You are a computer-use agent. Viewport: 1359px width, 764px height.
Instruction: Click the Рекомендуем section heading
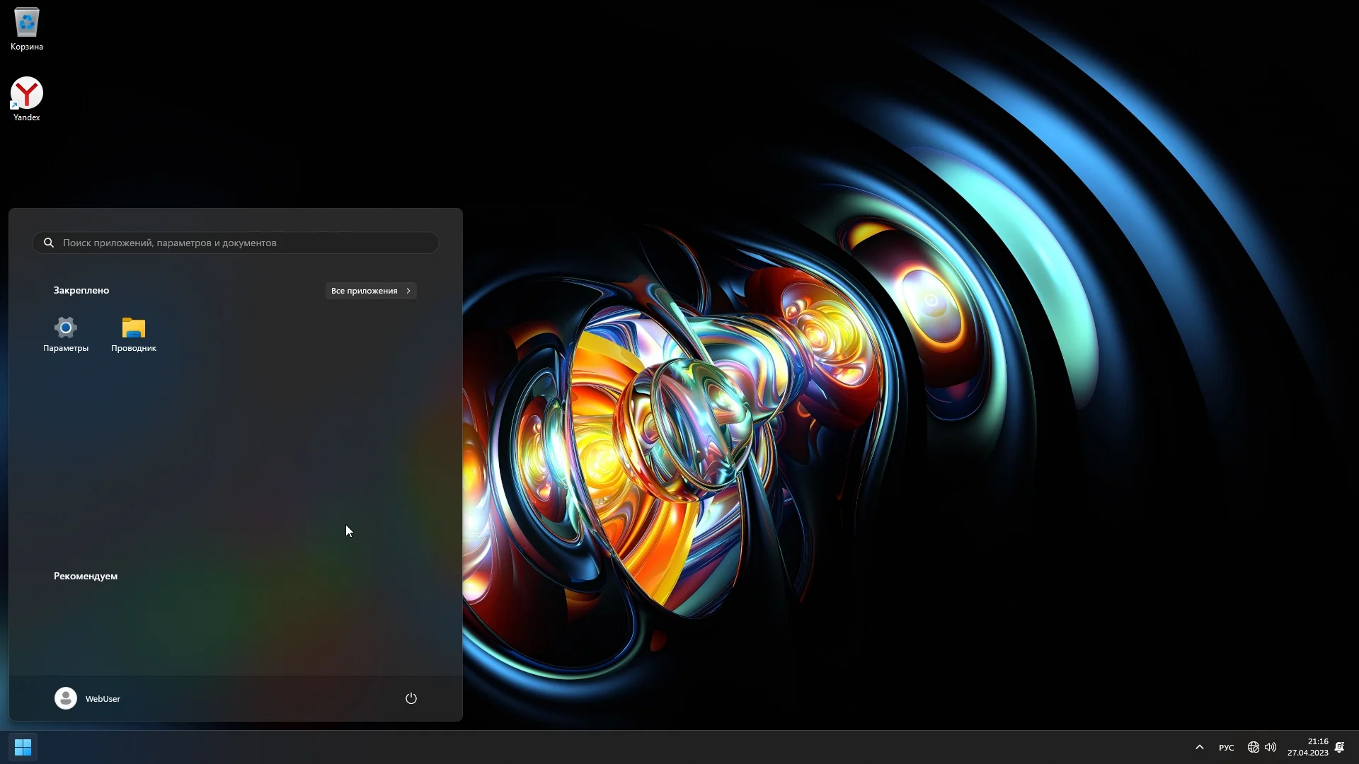point(86,576)
